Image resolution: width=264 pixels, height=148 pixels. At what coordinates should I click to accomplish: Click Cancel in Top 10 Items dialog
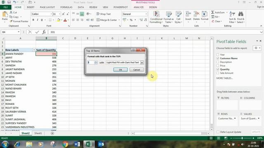[137, 69]
